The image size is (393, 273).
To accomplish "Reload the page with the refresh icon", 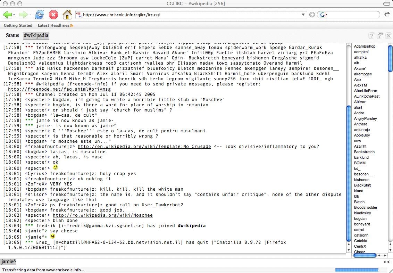I will 39,15.
